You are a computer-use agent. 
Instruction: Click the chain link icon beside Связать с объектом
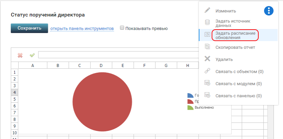(x=207, y=71)
